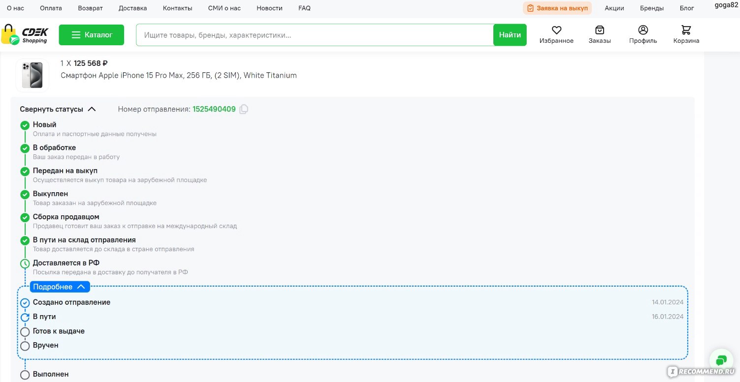Open the green chat widget
740x382 pixels.
721,360
